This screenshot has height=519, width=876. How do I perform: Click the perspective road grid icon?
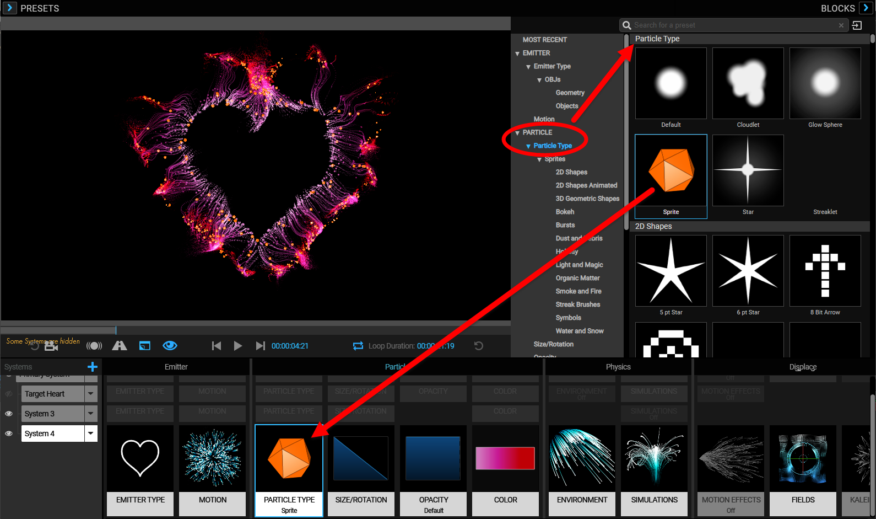[120, 346]
